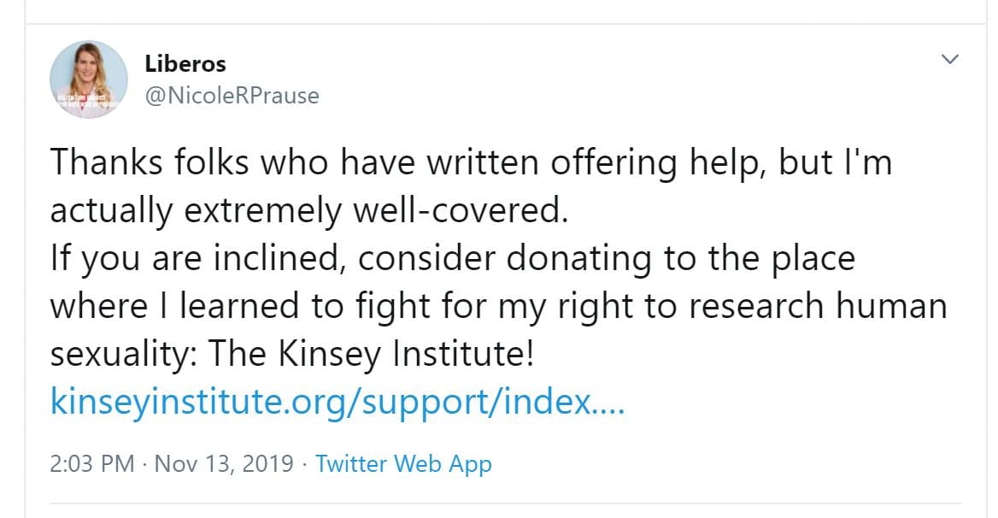Screen dimensions: 998x518
Task: Select the date Nov 13, 2019
Action: (224, 464)
